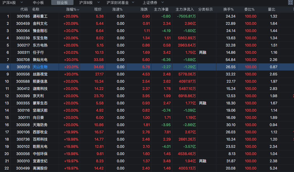Open the grid layout icon

[x=290, y=3]
